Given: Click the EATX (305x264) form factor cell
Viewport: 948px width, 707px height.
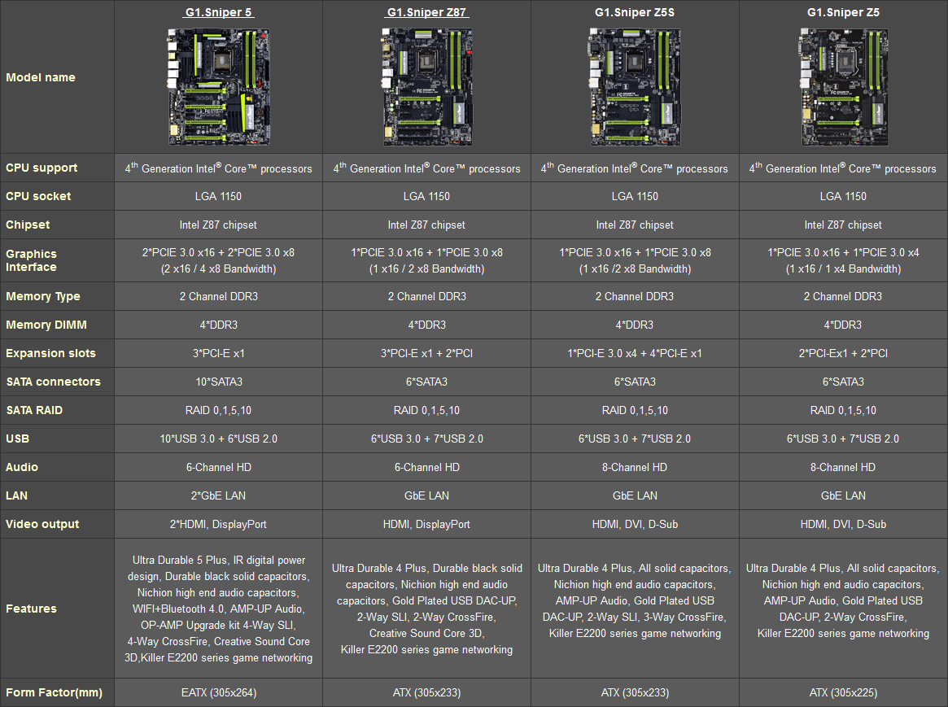Looking at the screenshot, I should [x=219, y=692].
